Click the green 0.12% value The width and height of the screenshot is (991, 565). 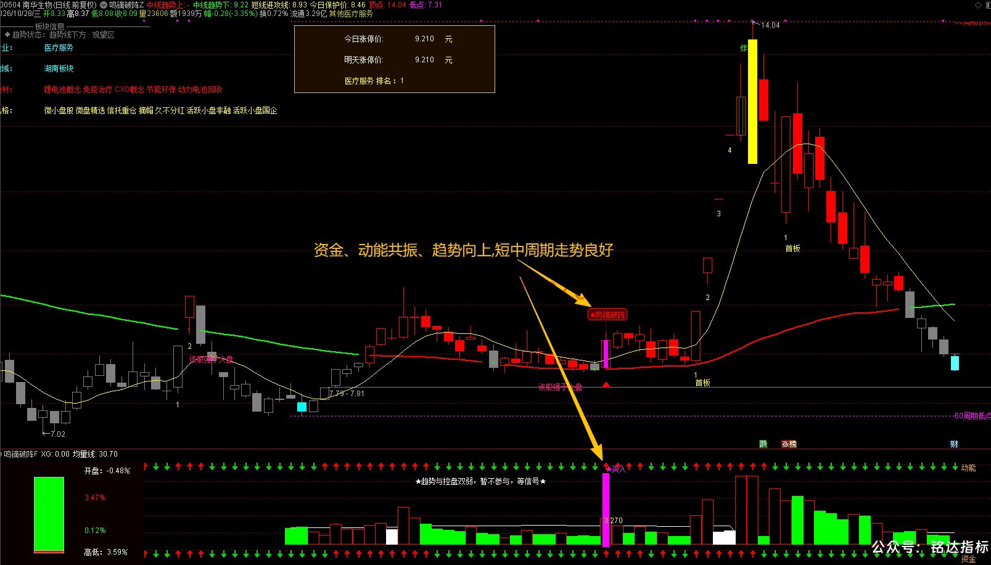tap(95, 530)
